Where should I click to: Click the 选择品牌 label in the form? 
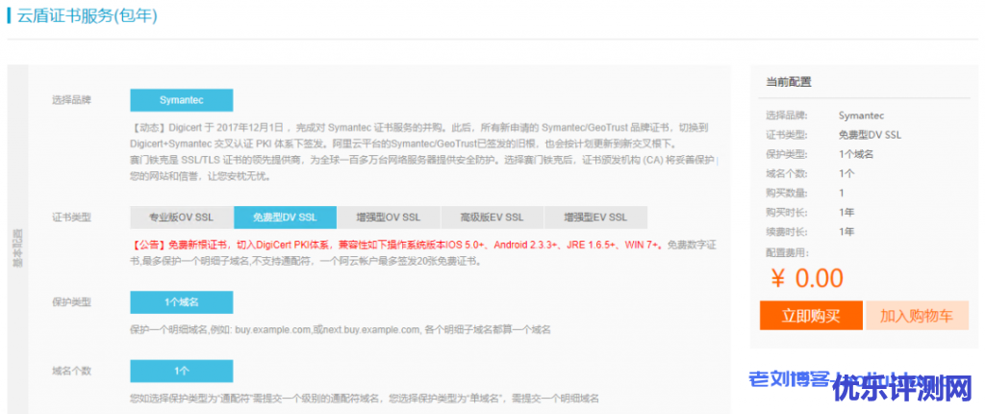click(71, 100)
